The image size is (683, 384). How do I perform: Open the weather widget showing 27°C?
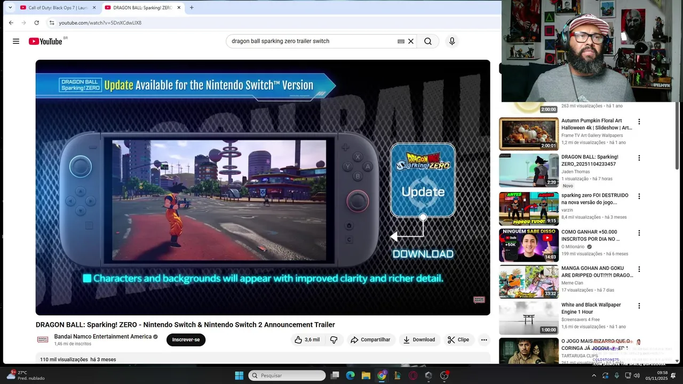point(25,375)
